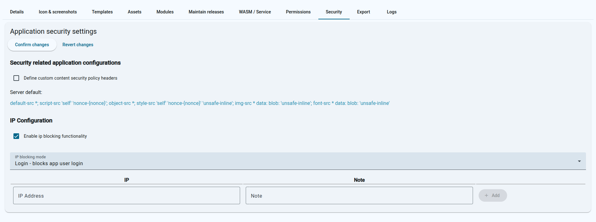Focus the IP Address input field

pos(126,196)
